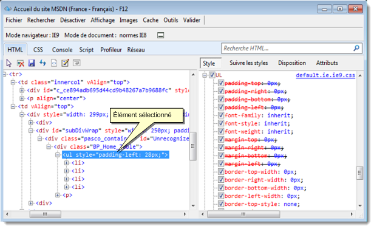Click the HTML tree vertical scrollbar thumb
This screenshot has height=229, width=374.
coord(193,146)
